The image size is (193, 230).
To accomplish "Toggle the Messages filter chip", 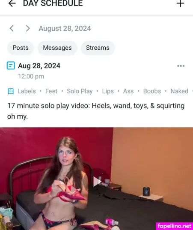I will 57,48.
